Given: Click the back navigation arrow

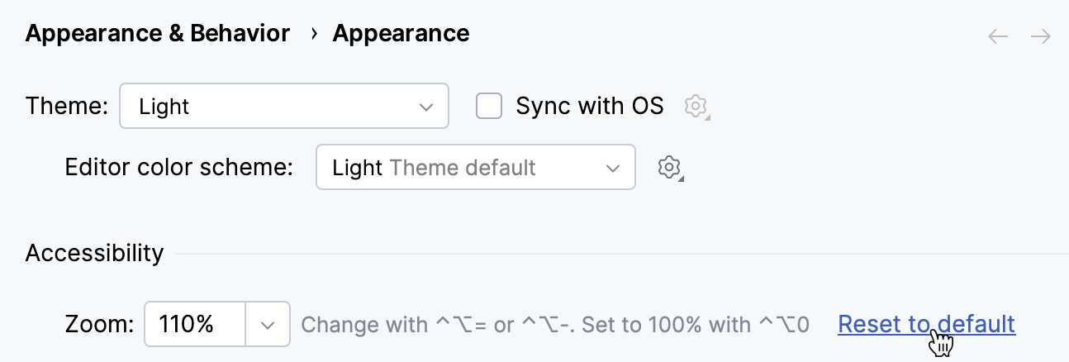Looking at the screenshot, I should click(x=998, y=36).
